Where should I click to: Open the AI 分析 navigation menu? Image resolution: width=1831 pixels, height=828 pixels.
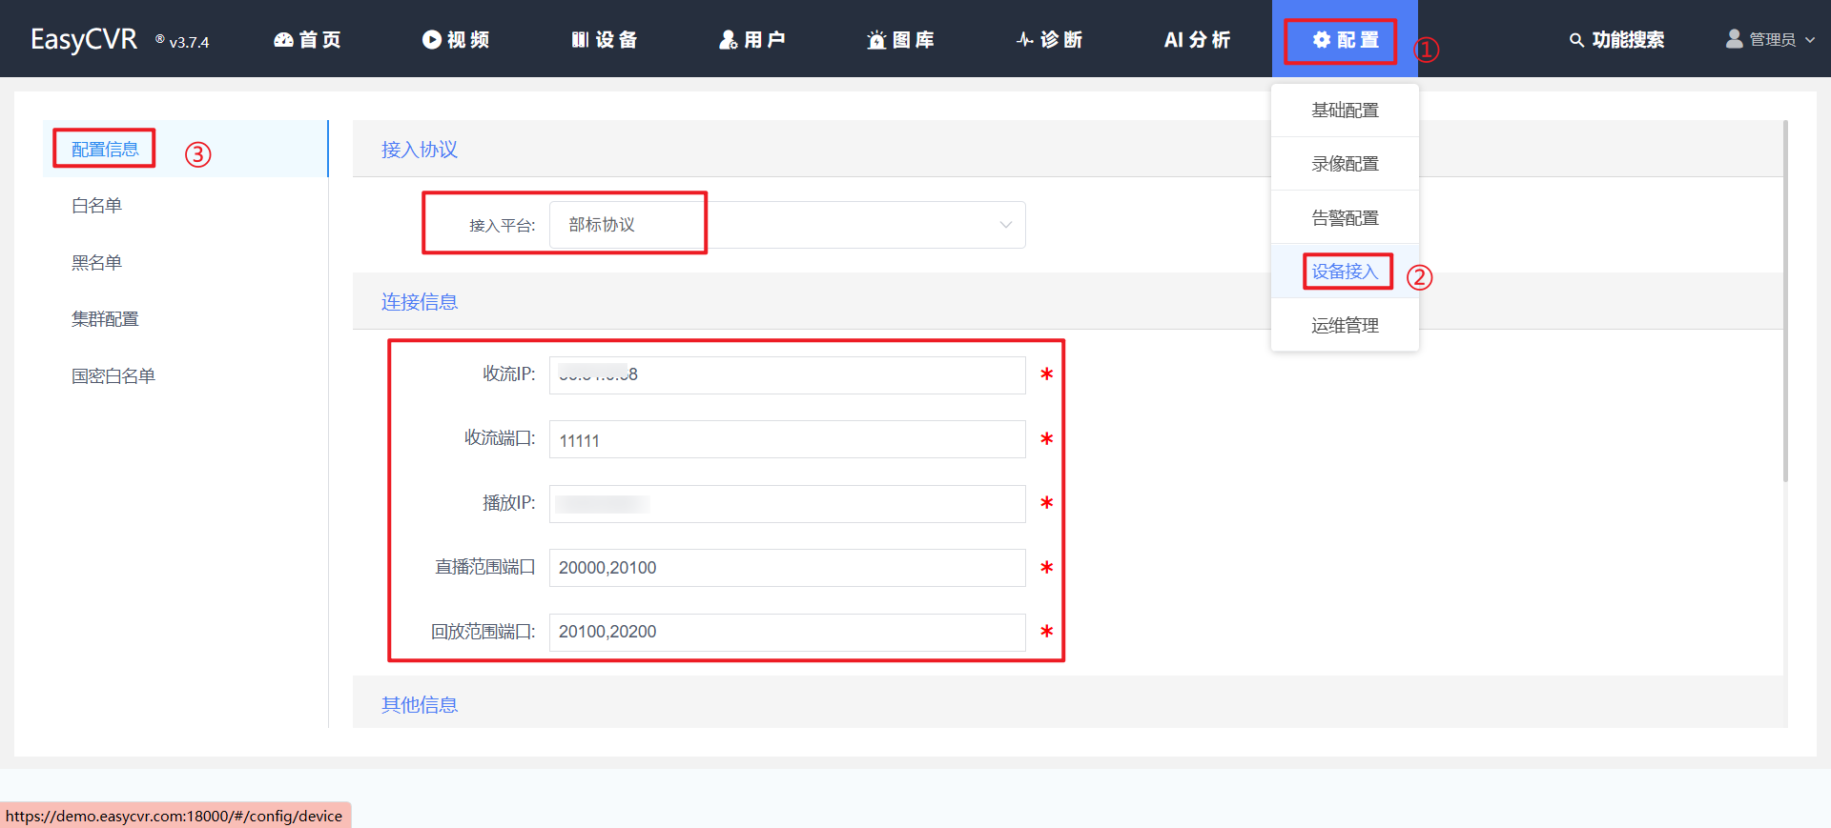click(x=1197, y=40)
